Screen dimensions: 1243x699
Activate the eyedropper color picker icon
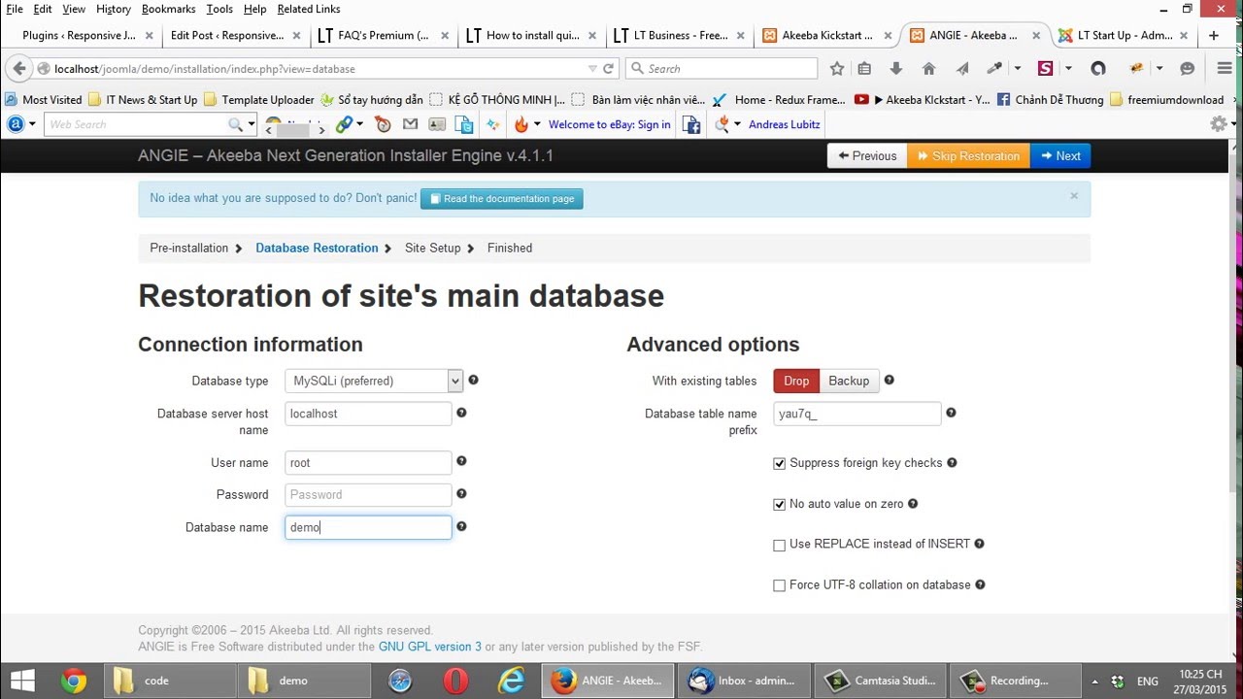tap(994, 69)
